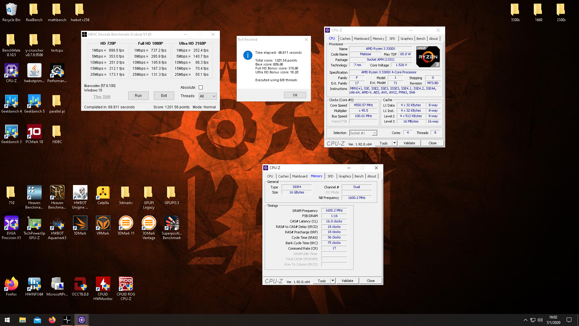Open the GPUPI3.3 folder

(172, 195)
